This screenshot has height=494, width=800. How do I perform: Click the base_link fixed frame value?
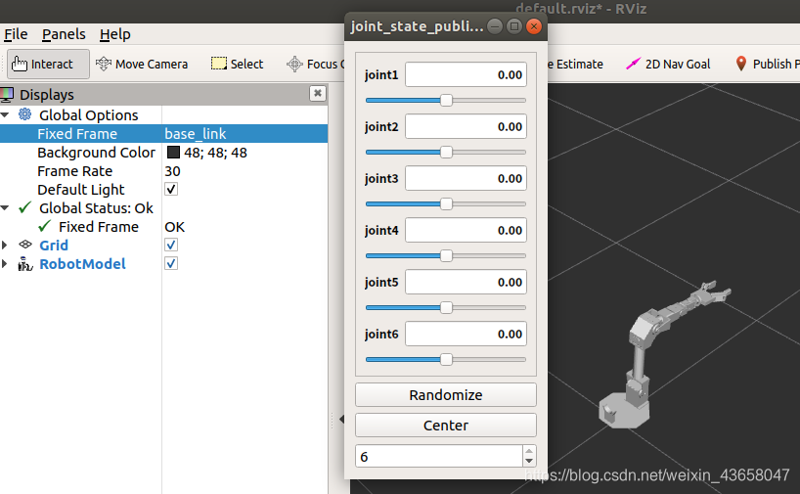click(x=195, y=134)
